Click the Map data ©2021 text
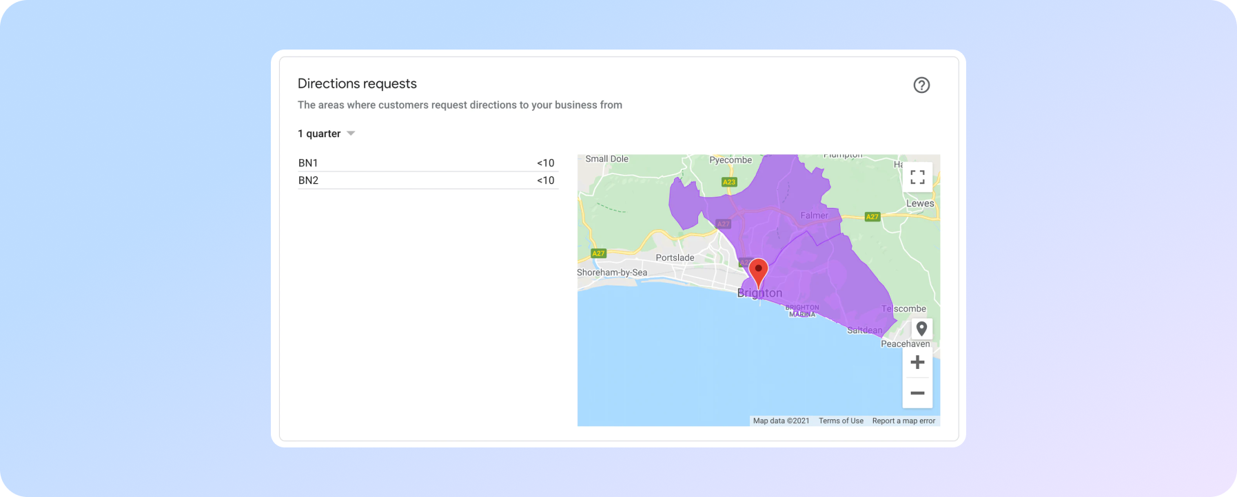The width and height of the screenshot is (1237, 497). point(781,421)
